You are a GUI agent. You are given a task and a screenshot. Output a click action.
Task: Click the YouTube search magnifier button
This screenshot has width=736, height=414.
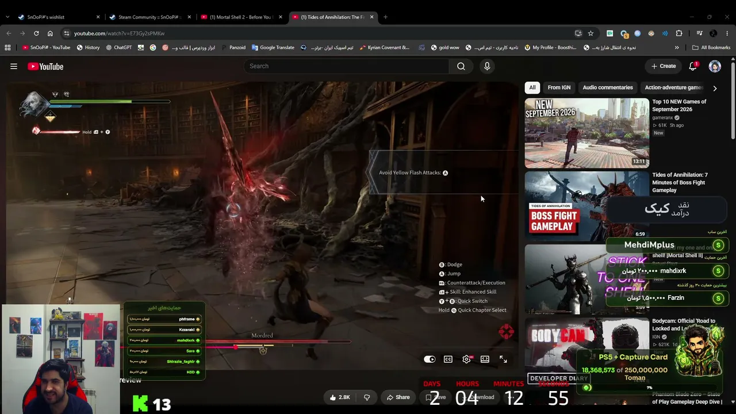[461, 66]
